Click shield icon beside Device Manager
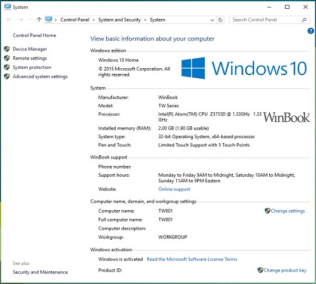Image resolution: width=316 pixels, height=284 pixels. [7, 49]
